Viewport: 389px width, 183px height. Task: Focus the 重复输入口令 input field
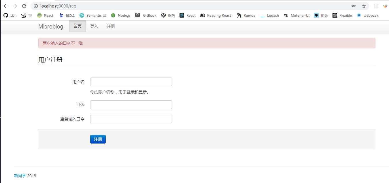(131, 119)
